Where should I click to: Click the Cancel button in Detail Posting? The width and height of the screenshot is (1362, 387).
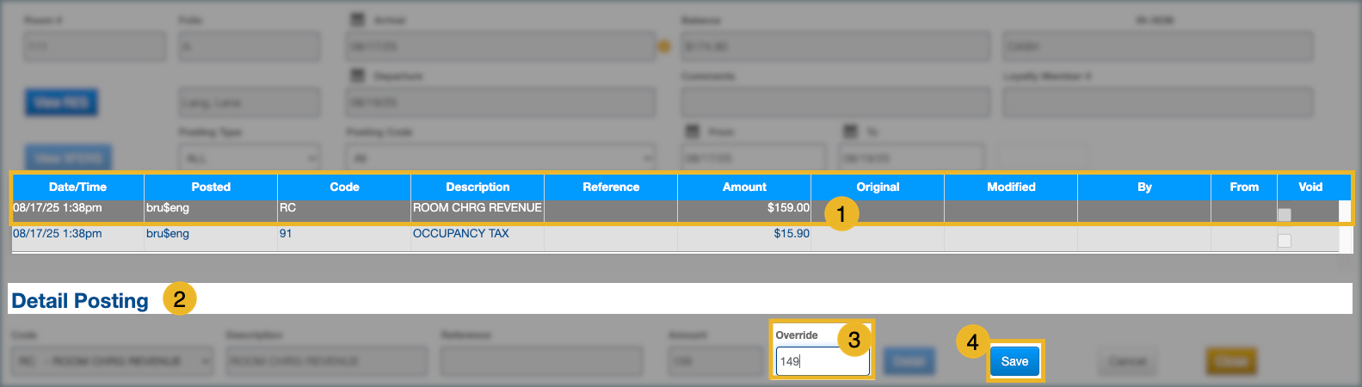1127,361
